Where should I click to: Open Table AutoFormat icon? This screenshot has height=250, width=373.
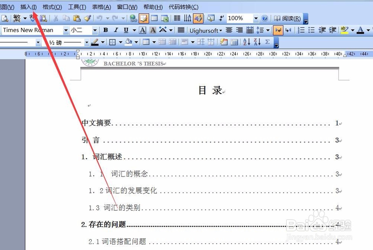click(223, 42)
